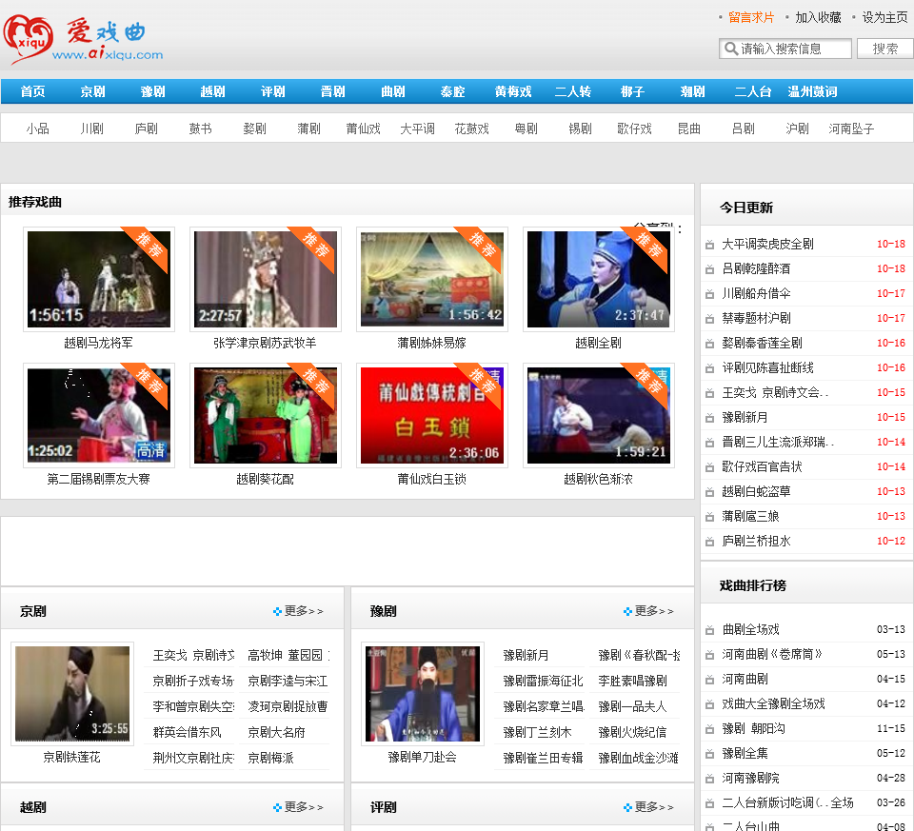Select 黄梅戏 in the main menu
The width and height of the screenshot is (914, 831).
[513, 91]
